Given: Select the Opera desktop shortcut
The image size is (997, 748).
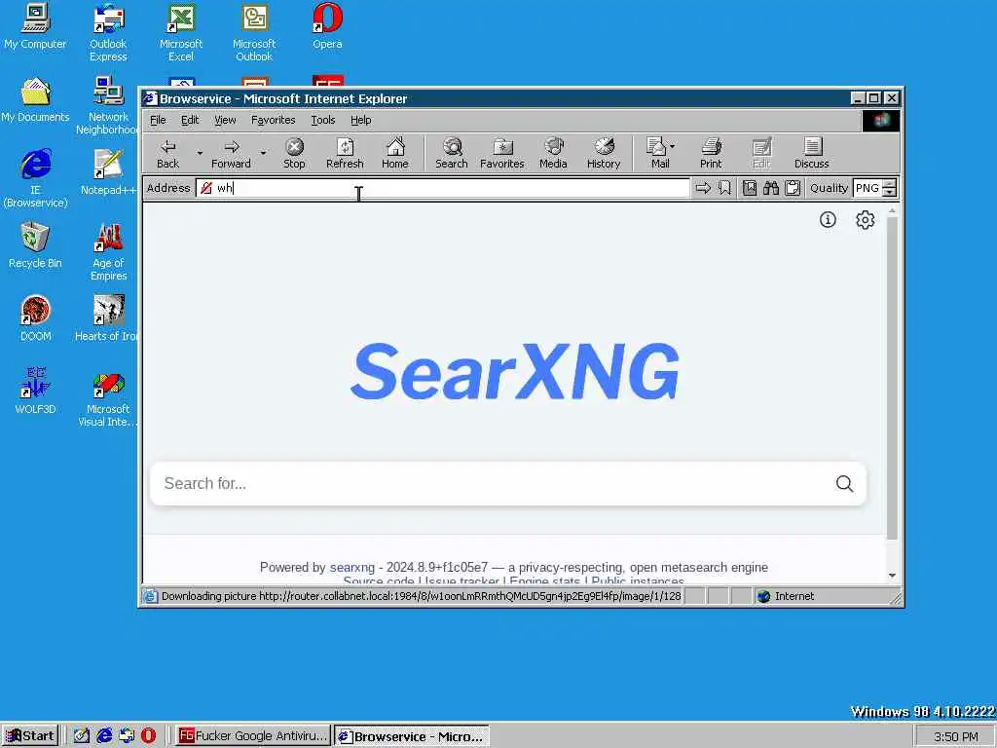Looking at the screenshot, I should click(327, 26).
